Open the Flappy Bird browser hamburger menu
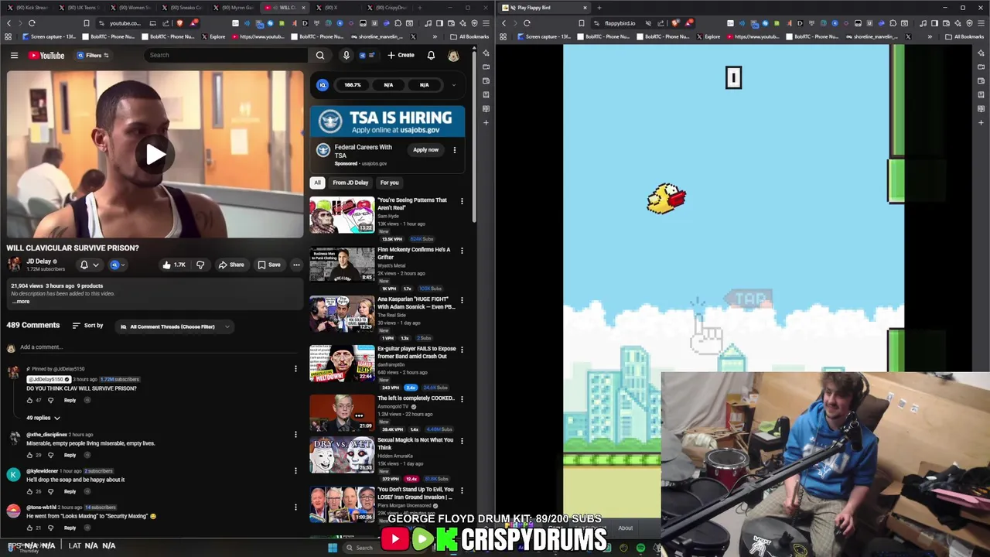 (981, 23)
